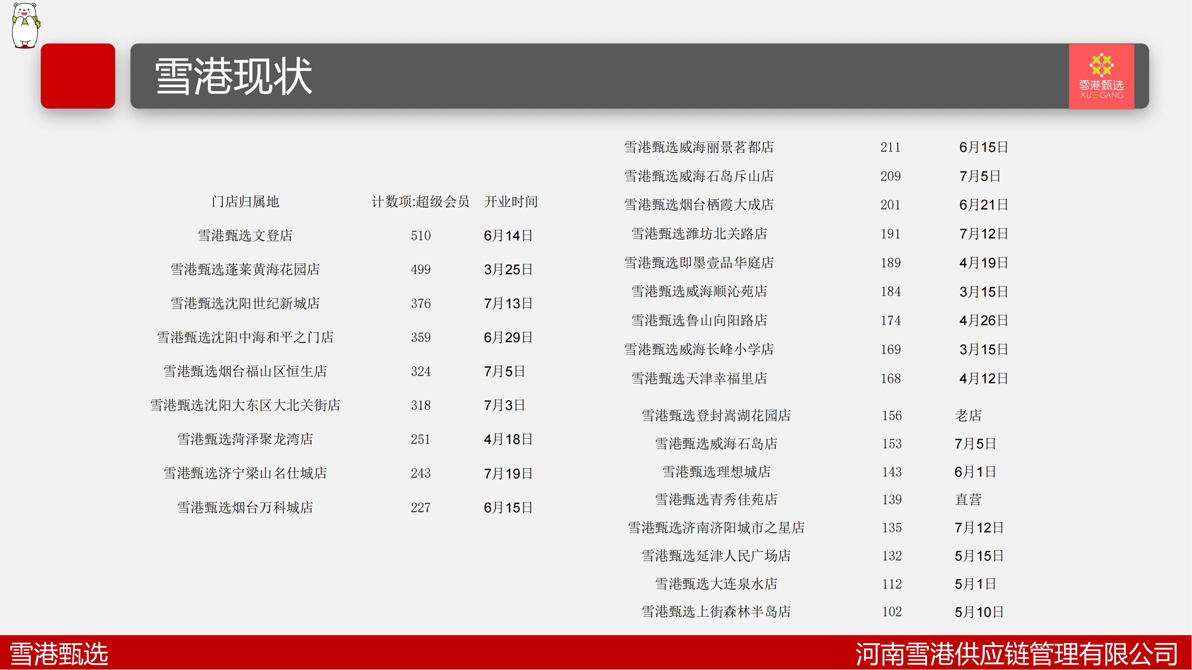The image size is (1192, 670).
Task: Click the 门店归属地 column header
Action: coord(245,201)
